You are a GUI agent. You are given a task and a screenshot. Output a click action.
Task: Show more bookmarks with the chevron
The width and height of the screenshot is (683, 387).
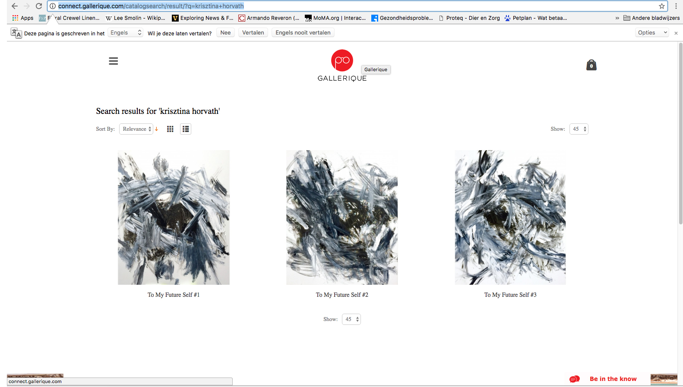(x=617, y=18)
